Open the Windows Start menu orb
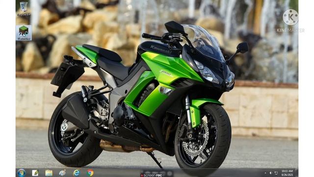The image size is (314, 177). coord(22,173)
